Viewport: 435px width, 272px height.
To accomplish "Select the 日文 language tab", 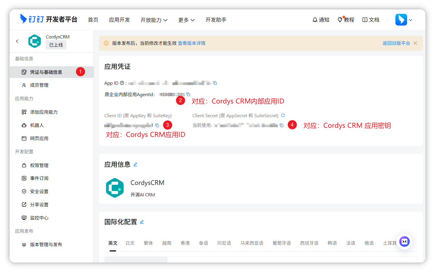I will (x=130, y=243).
